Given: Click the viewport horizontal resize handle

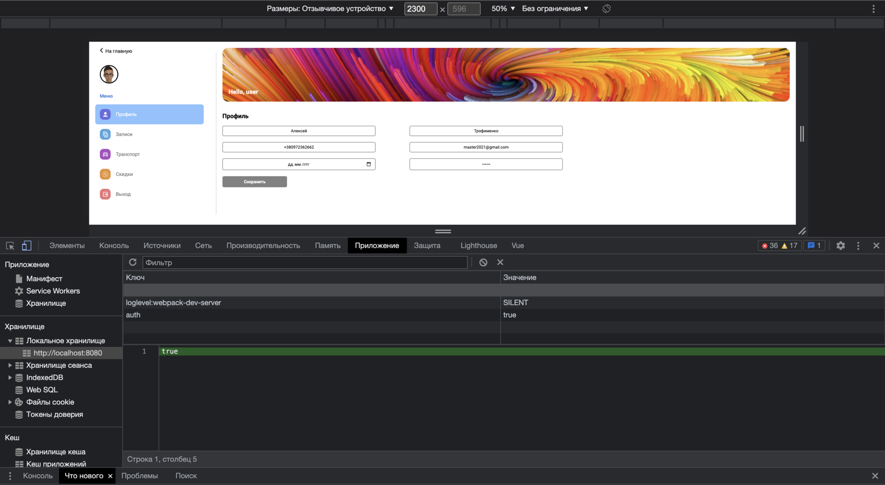Looking at the screenshot, I should tap(443, 231).
